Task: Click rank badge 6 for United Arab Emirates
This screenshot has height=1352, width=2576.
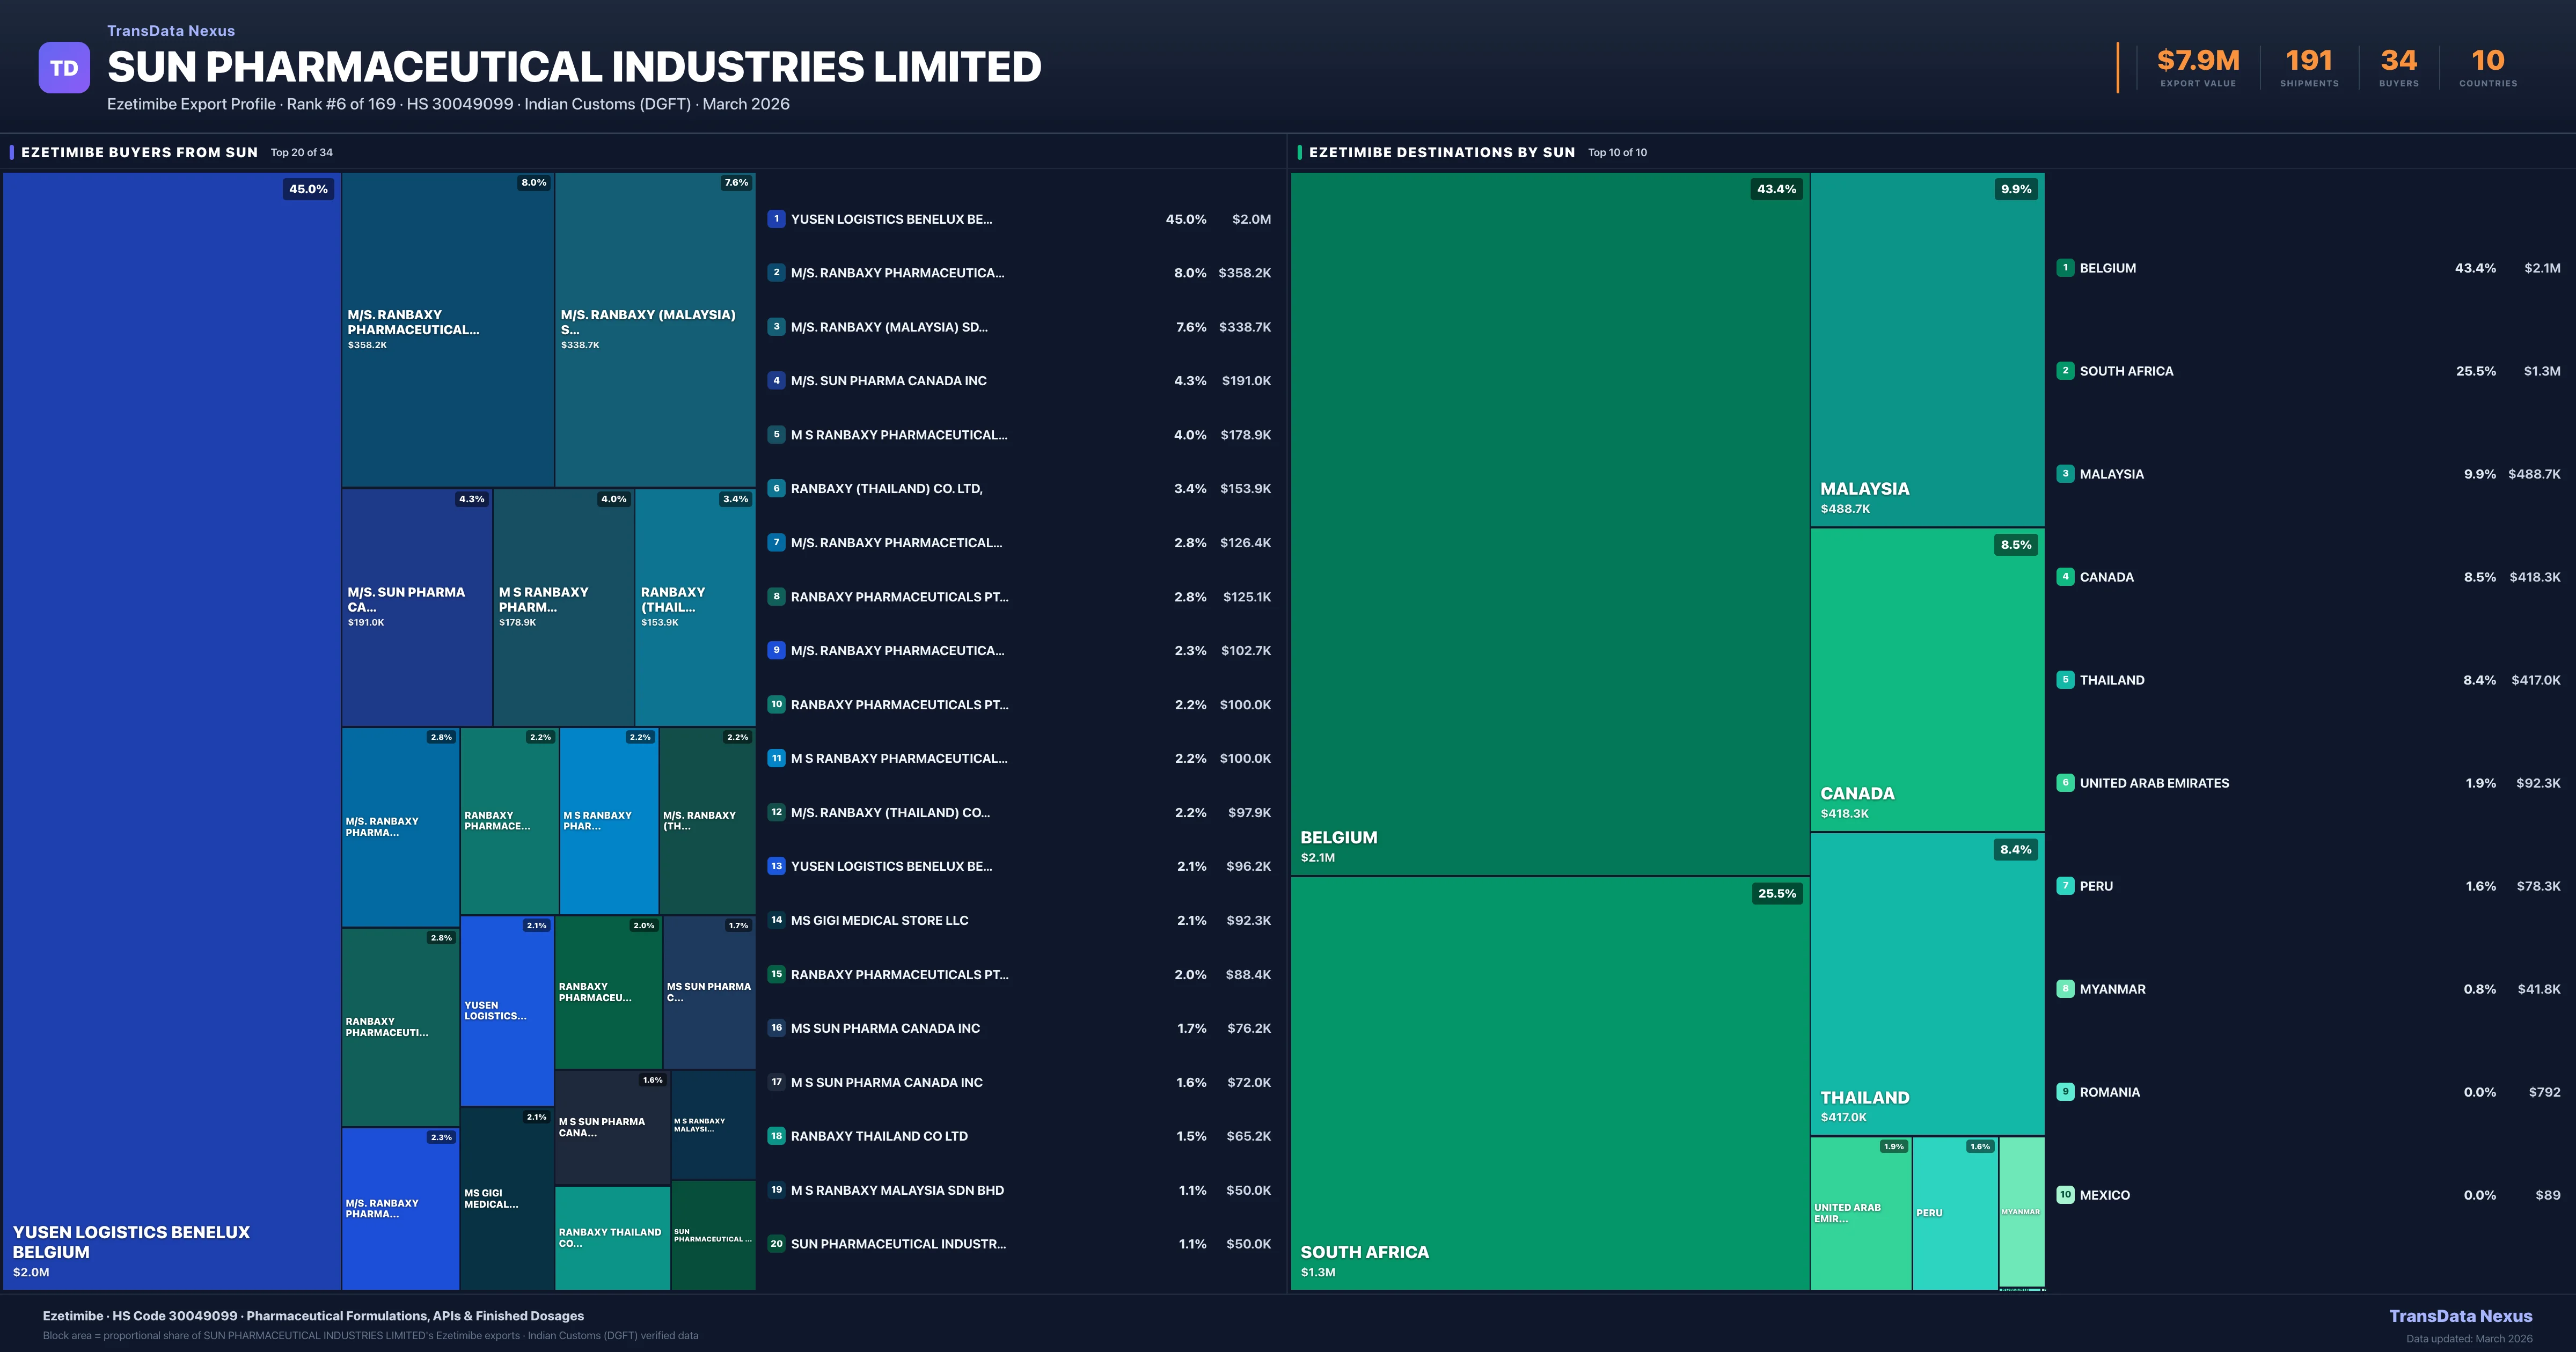Action: pos(2065,783)
